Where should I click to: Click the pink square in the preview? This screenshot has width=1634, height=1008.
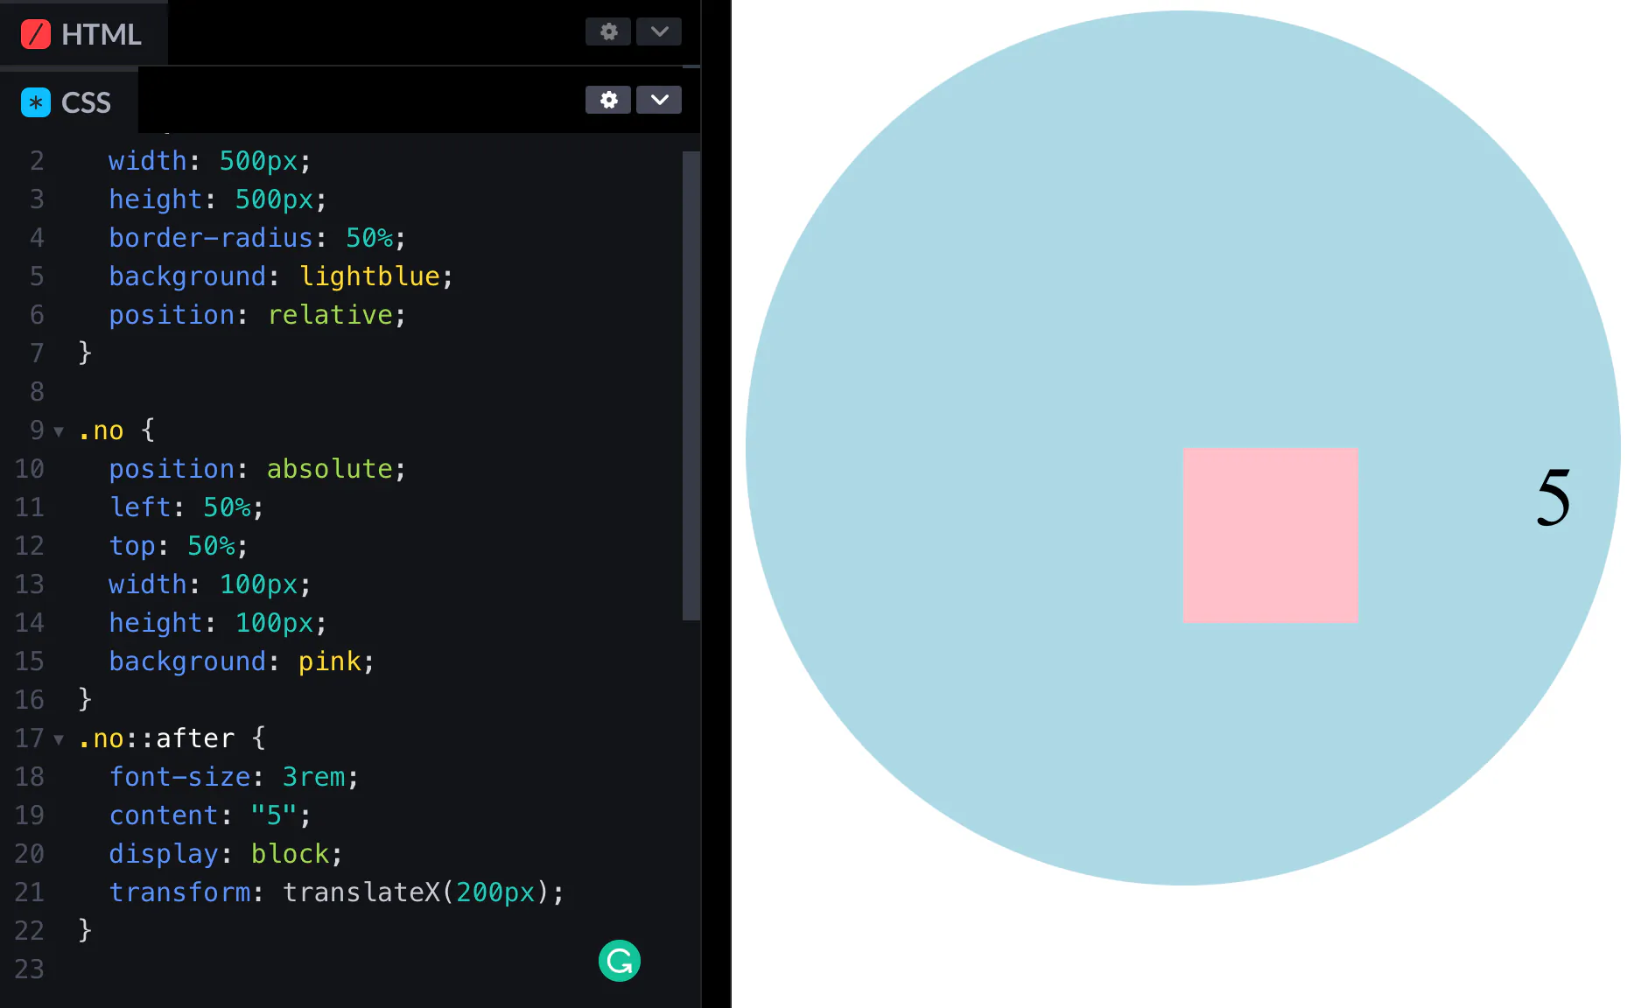[1270, 535]
